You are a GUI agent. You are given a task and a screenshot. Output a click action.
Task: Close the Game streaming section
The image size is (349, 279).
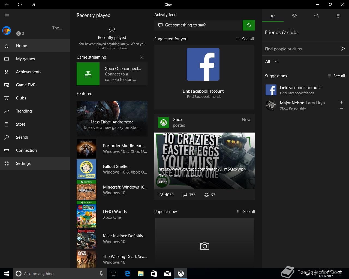coord(142,57)
